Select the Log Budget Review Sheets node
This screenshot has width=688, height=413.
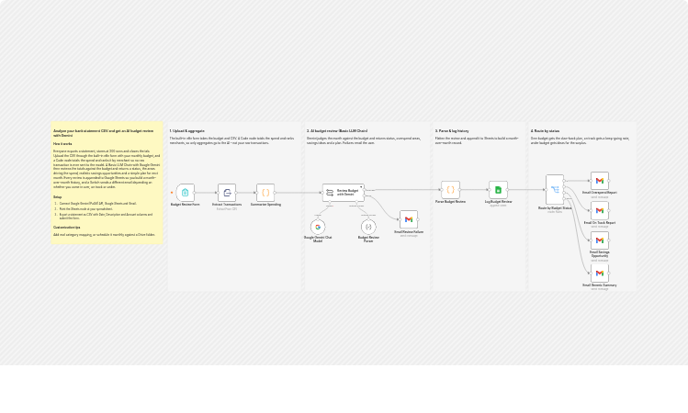(x=498, y=190)
